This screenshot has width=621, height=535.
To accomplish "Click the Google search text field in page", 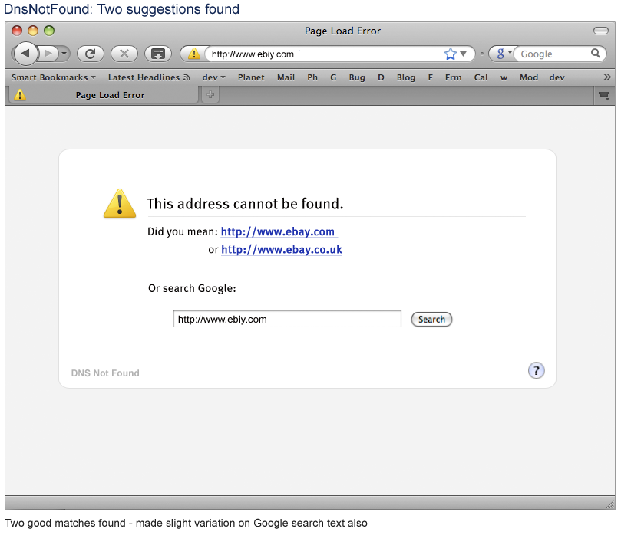I will click(x=287, y=319).
